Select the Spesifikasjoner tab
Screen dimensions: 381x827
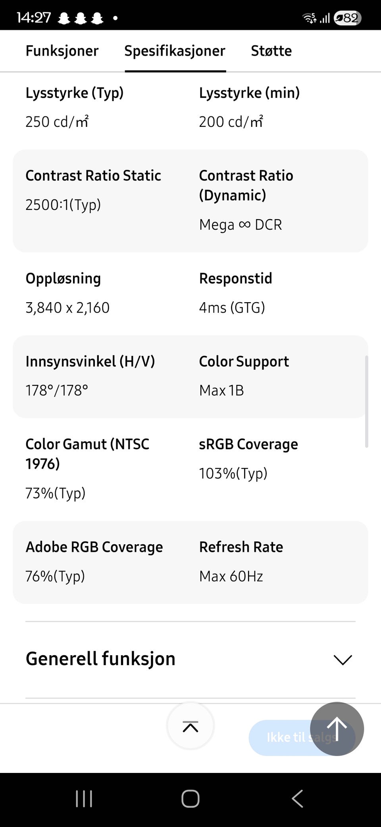175,51
